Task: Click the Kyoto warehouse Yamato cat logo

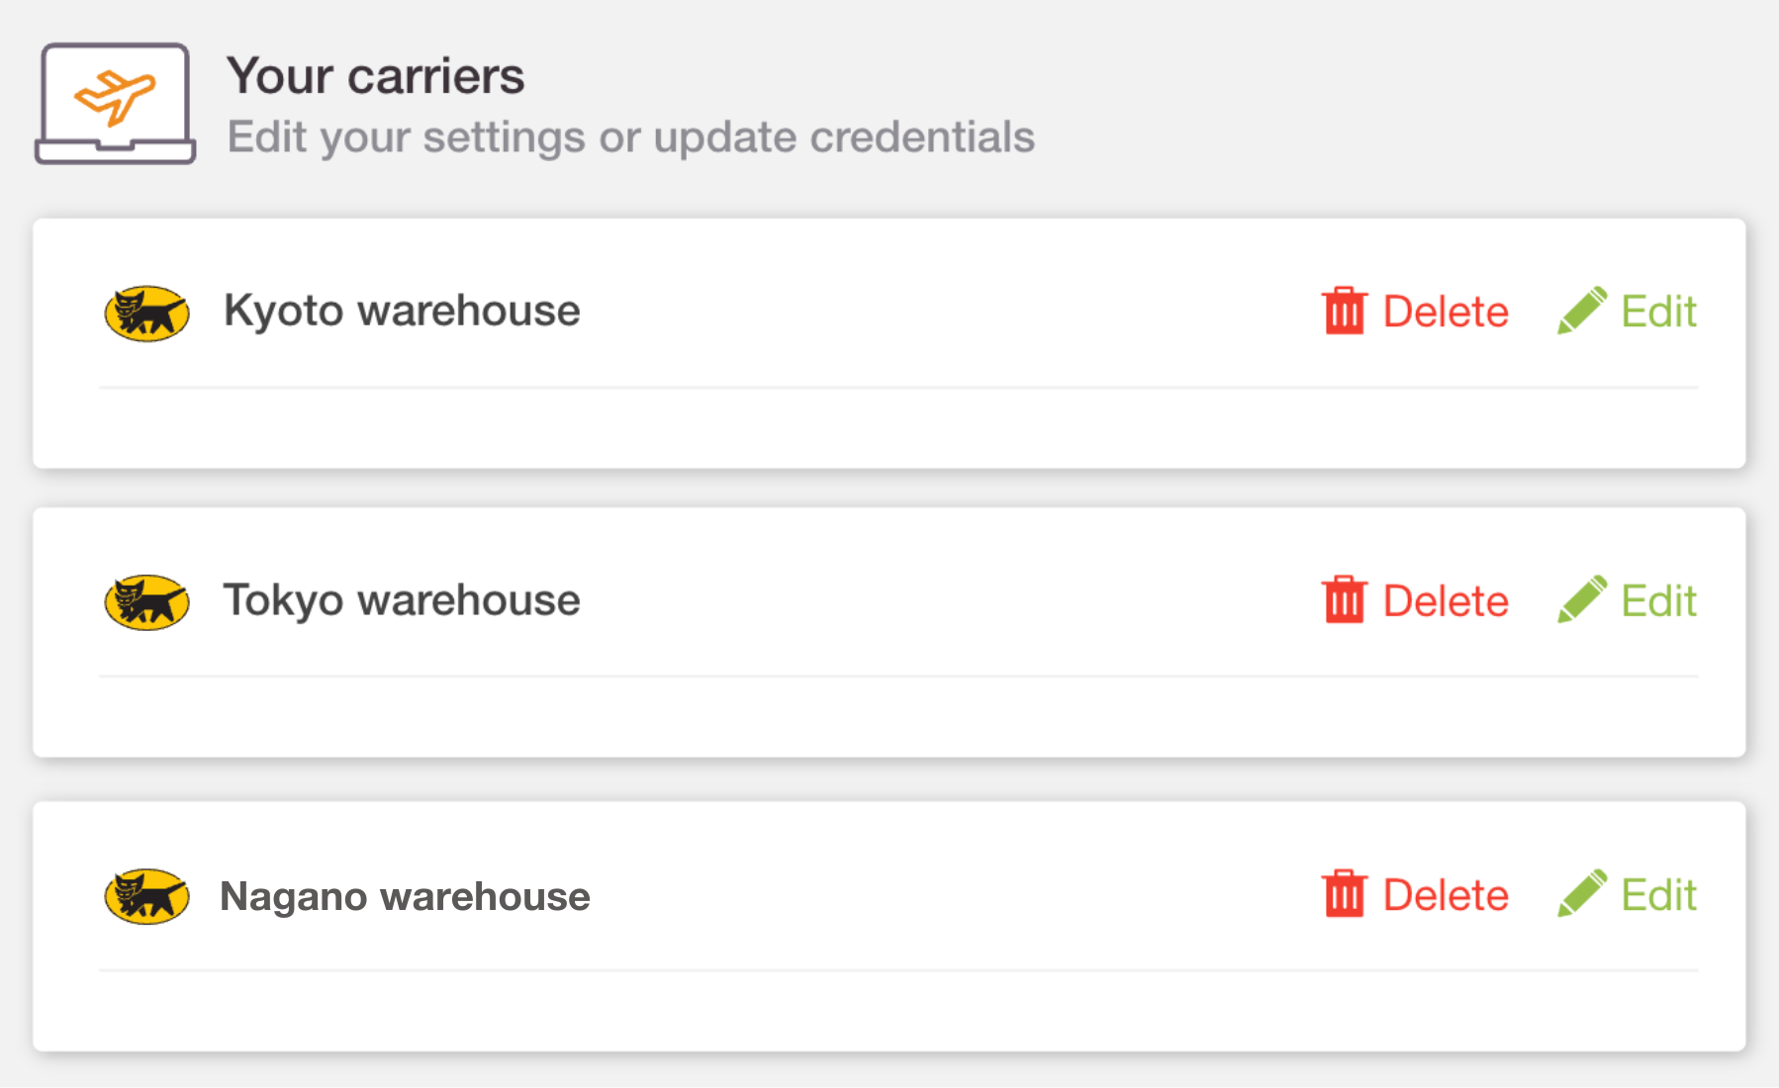Action: (146, 314)
